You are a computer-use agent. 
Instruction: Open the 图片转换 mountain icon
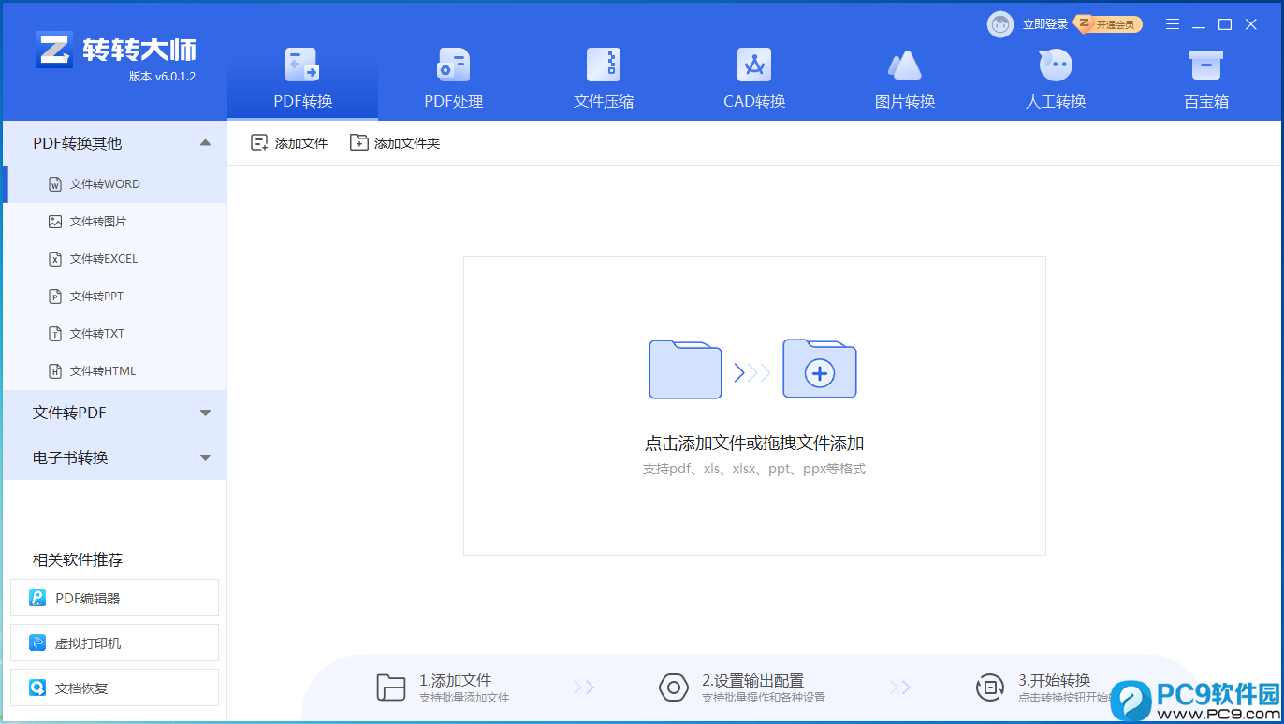(905, 65)
